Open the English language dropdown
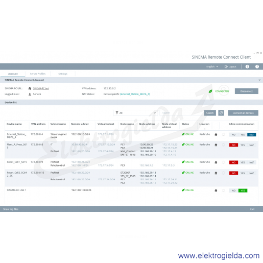The height and width of the screenshot is (263, 263). 212,67
